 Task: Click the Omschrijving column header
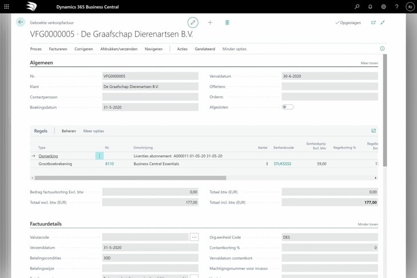tap(143, 148)
